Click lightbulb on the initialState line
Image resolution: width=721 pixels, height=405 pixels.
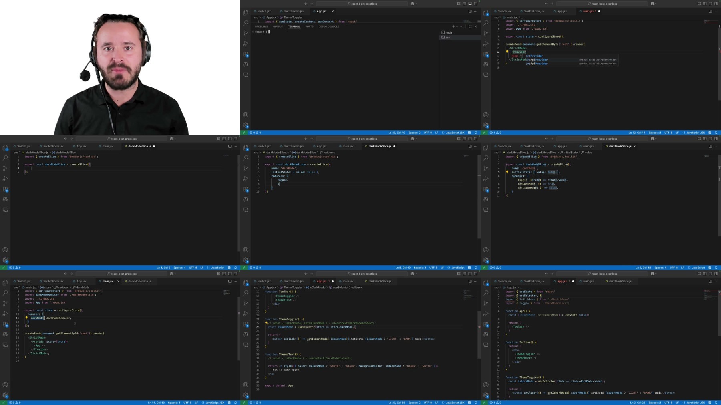click(507, 172)
